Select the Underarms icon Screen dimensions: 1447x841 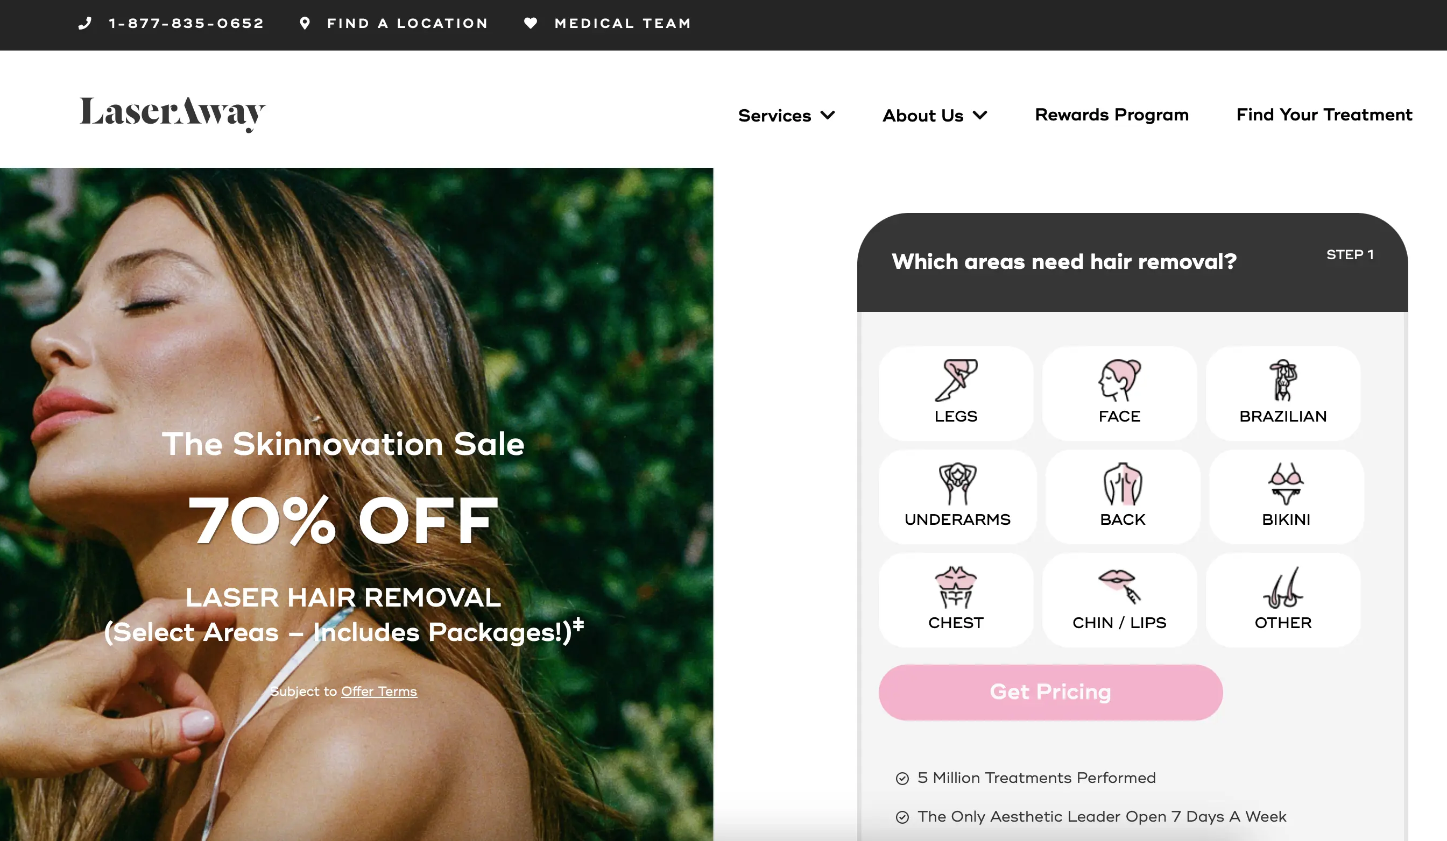[x=957, y=483]
